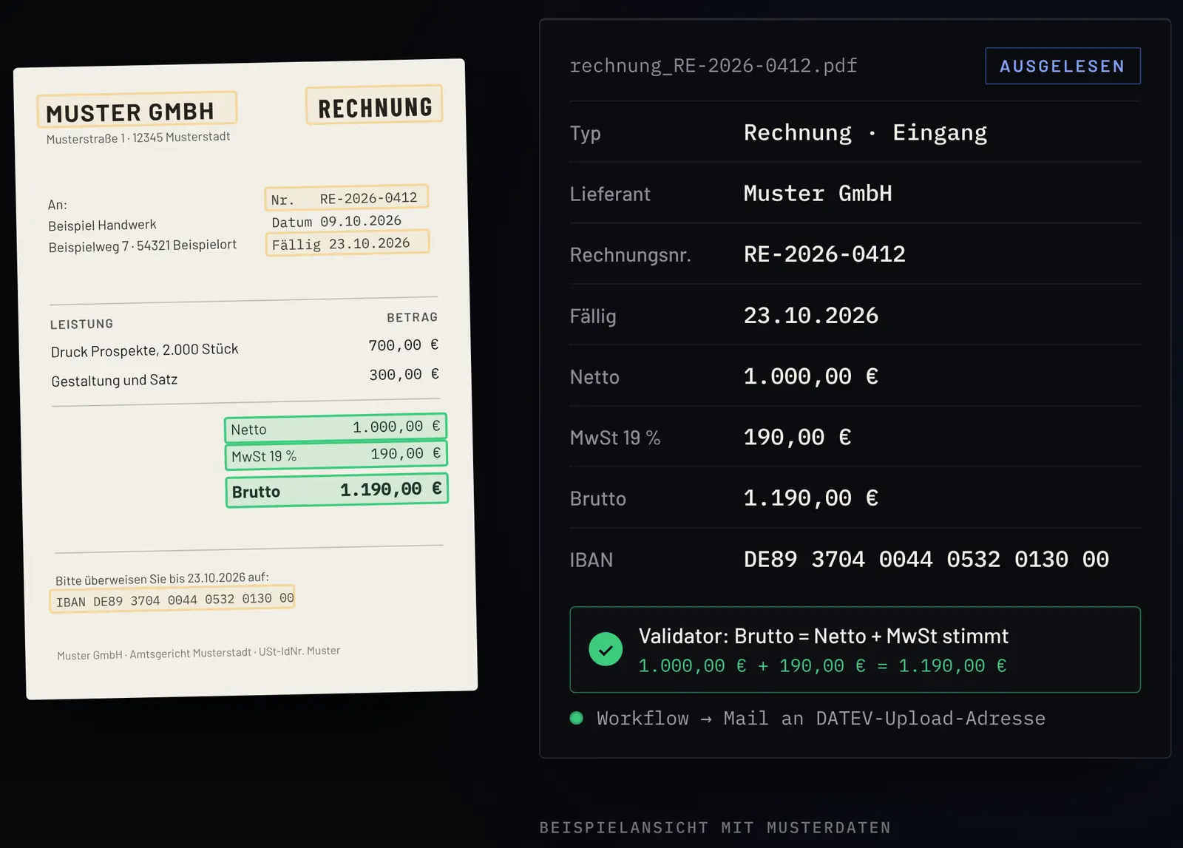Select the IBAN value in the extraction panel
Viewport: 1183px width, 848px height.
[926, 560]
